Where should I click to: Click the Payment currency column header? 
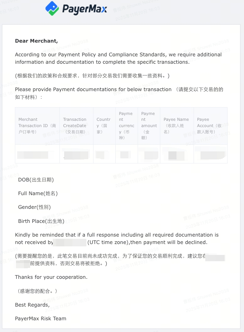pyautogui.click(x=127, y=126)
